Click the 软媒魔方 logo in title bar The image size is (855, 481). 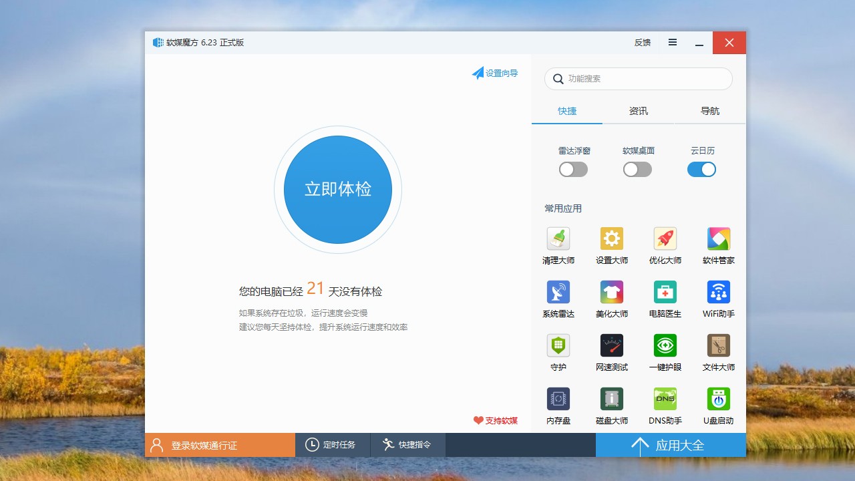(158, 43)
